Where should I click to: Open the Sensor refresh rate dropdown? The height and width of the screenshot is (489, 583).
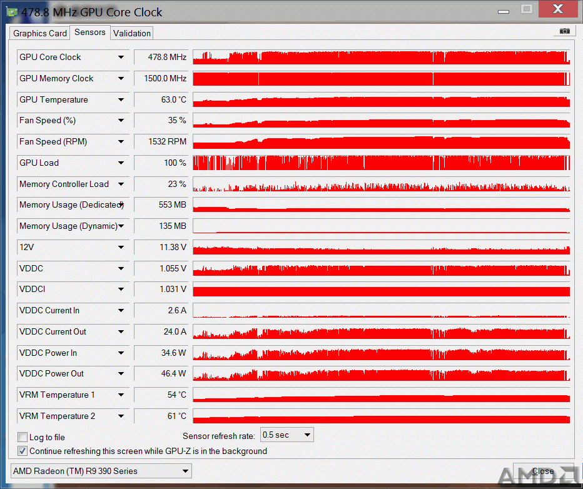tap(286, 435)
